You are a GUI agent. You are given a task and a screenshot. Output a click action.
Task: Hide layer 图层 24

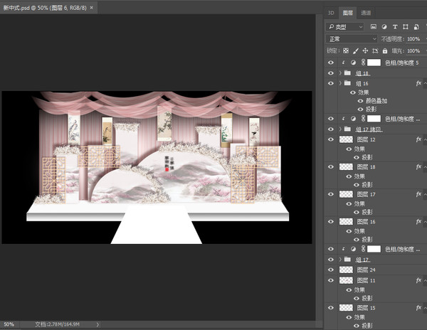pyautogui.click(x=331, y=270)
